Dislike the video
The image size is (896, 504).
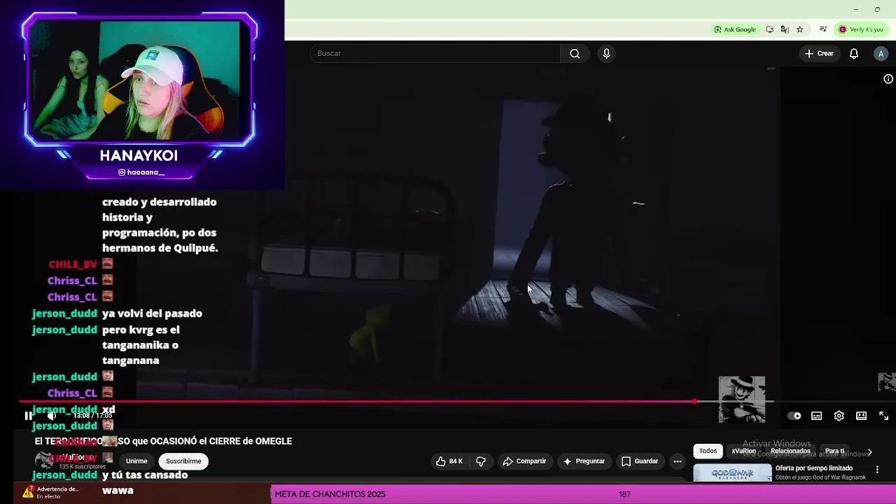481,461
